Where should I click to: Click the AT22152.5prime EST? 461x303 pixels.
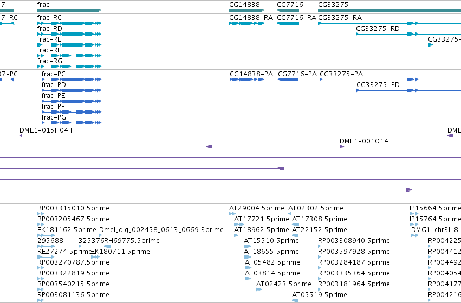click(295, 235)
